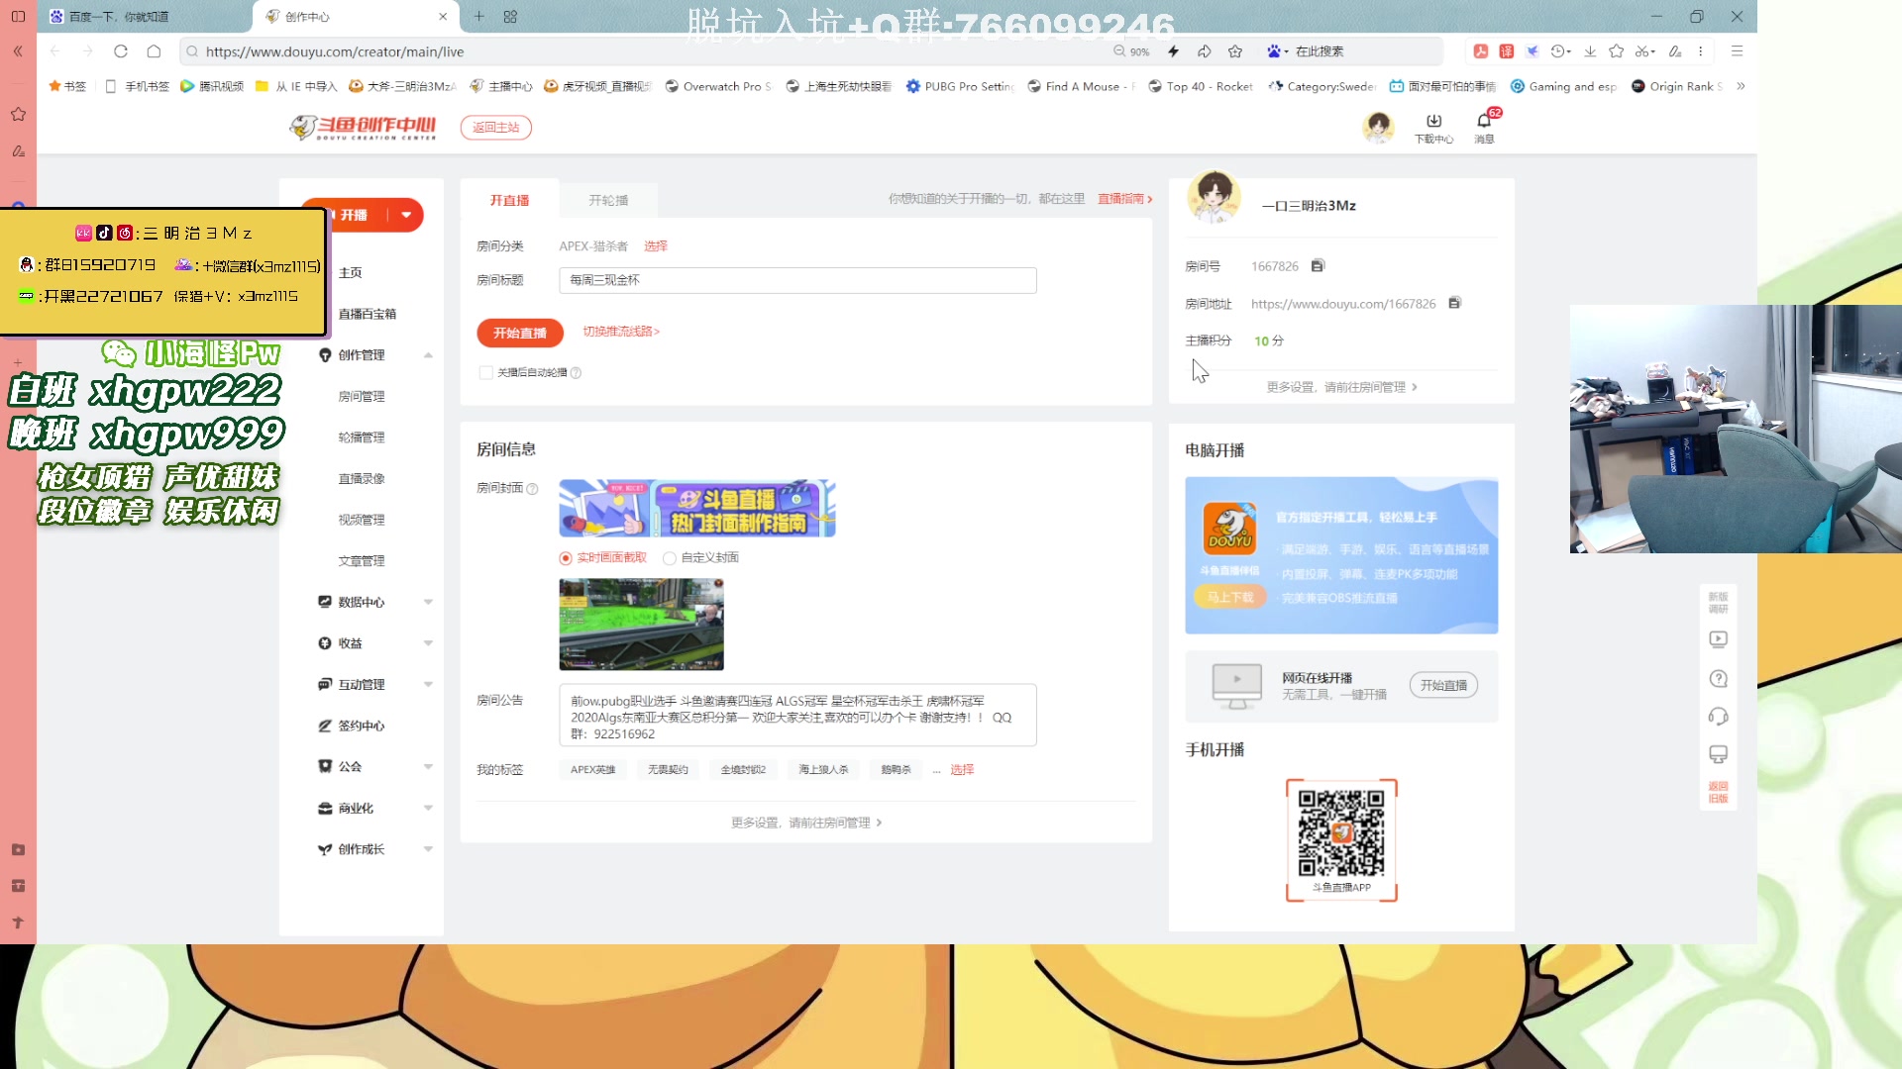Select real-time screen capture cover option
The image size is (1902, 1069).
[566, 558]
